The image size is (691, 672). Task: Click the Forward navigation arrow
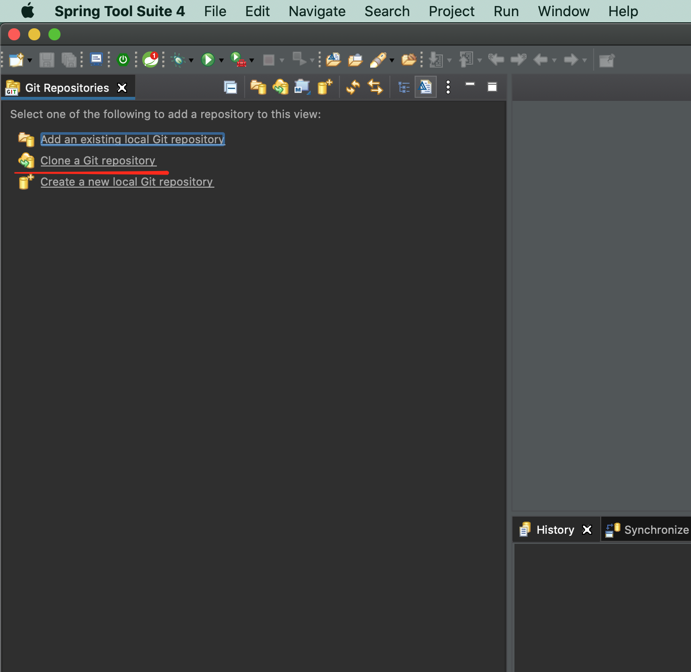571,60
